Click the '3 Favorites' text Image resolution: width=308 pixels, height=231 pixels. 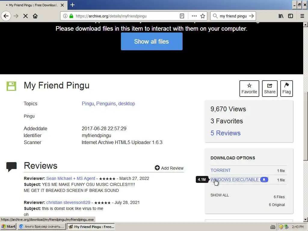[x=227, y=121]
